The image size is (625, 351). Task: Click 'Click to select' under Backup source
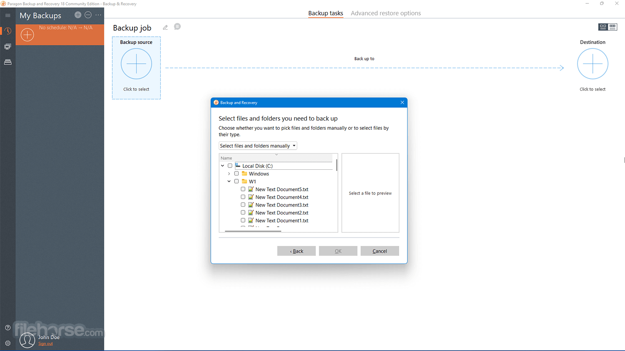tap(136, 89)
